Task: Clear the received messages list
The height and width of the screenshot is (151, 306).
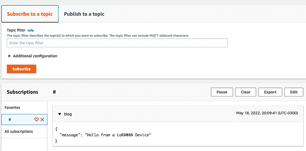Action: [x=246, y=92]
